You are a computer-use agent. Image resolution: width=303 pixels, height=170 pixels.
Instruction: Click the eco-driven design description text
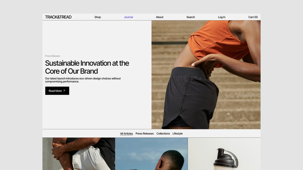(83, 80)
